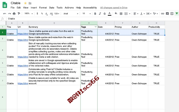Open Arial font family dropdown
This screenshot has height=112, width=179.
[71, 14]
